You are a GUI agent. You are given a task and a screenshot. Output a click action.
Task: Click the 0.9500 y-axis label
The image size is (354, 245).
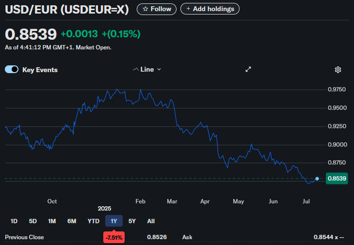point(337,108)
